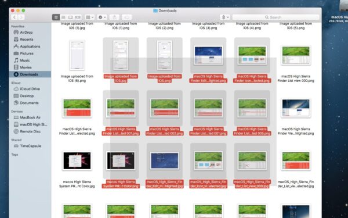Image resolution: width=348 pixels, height=218 pixels.
Task: Select the macOS High Si... volume in the sidebar
Action: pos(34,124)
